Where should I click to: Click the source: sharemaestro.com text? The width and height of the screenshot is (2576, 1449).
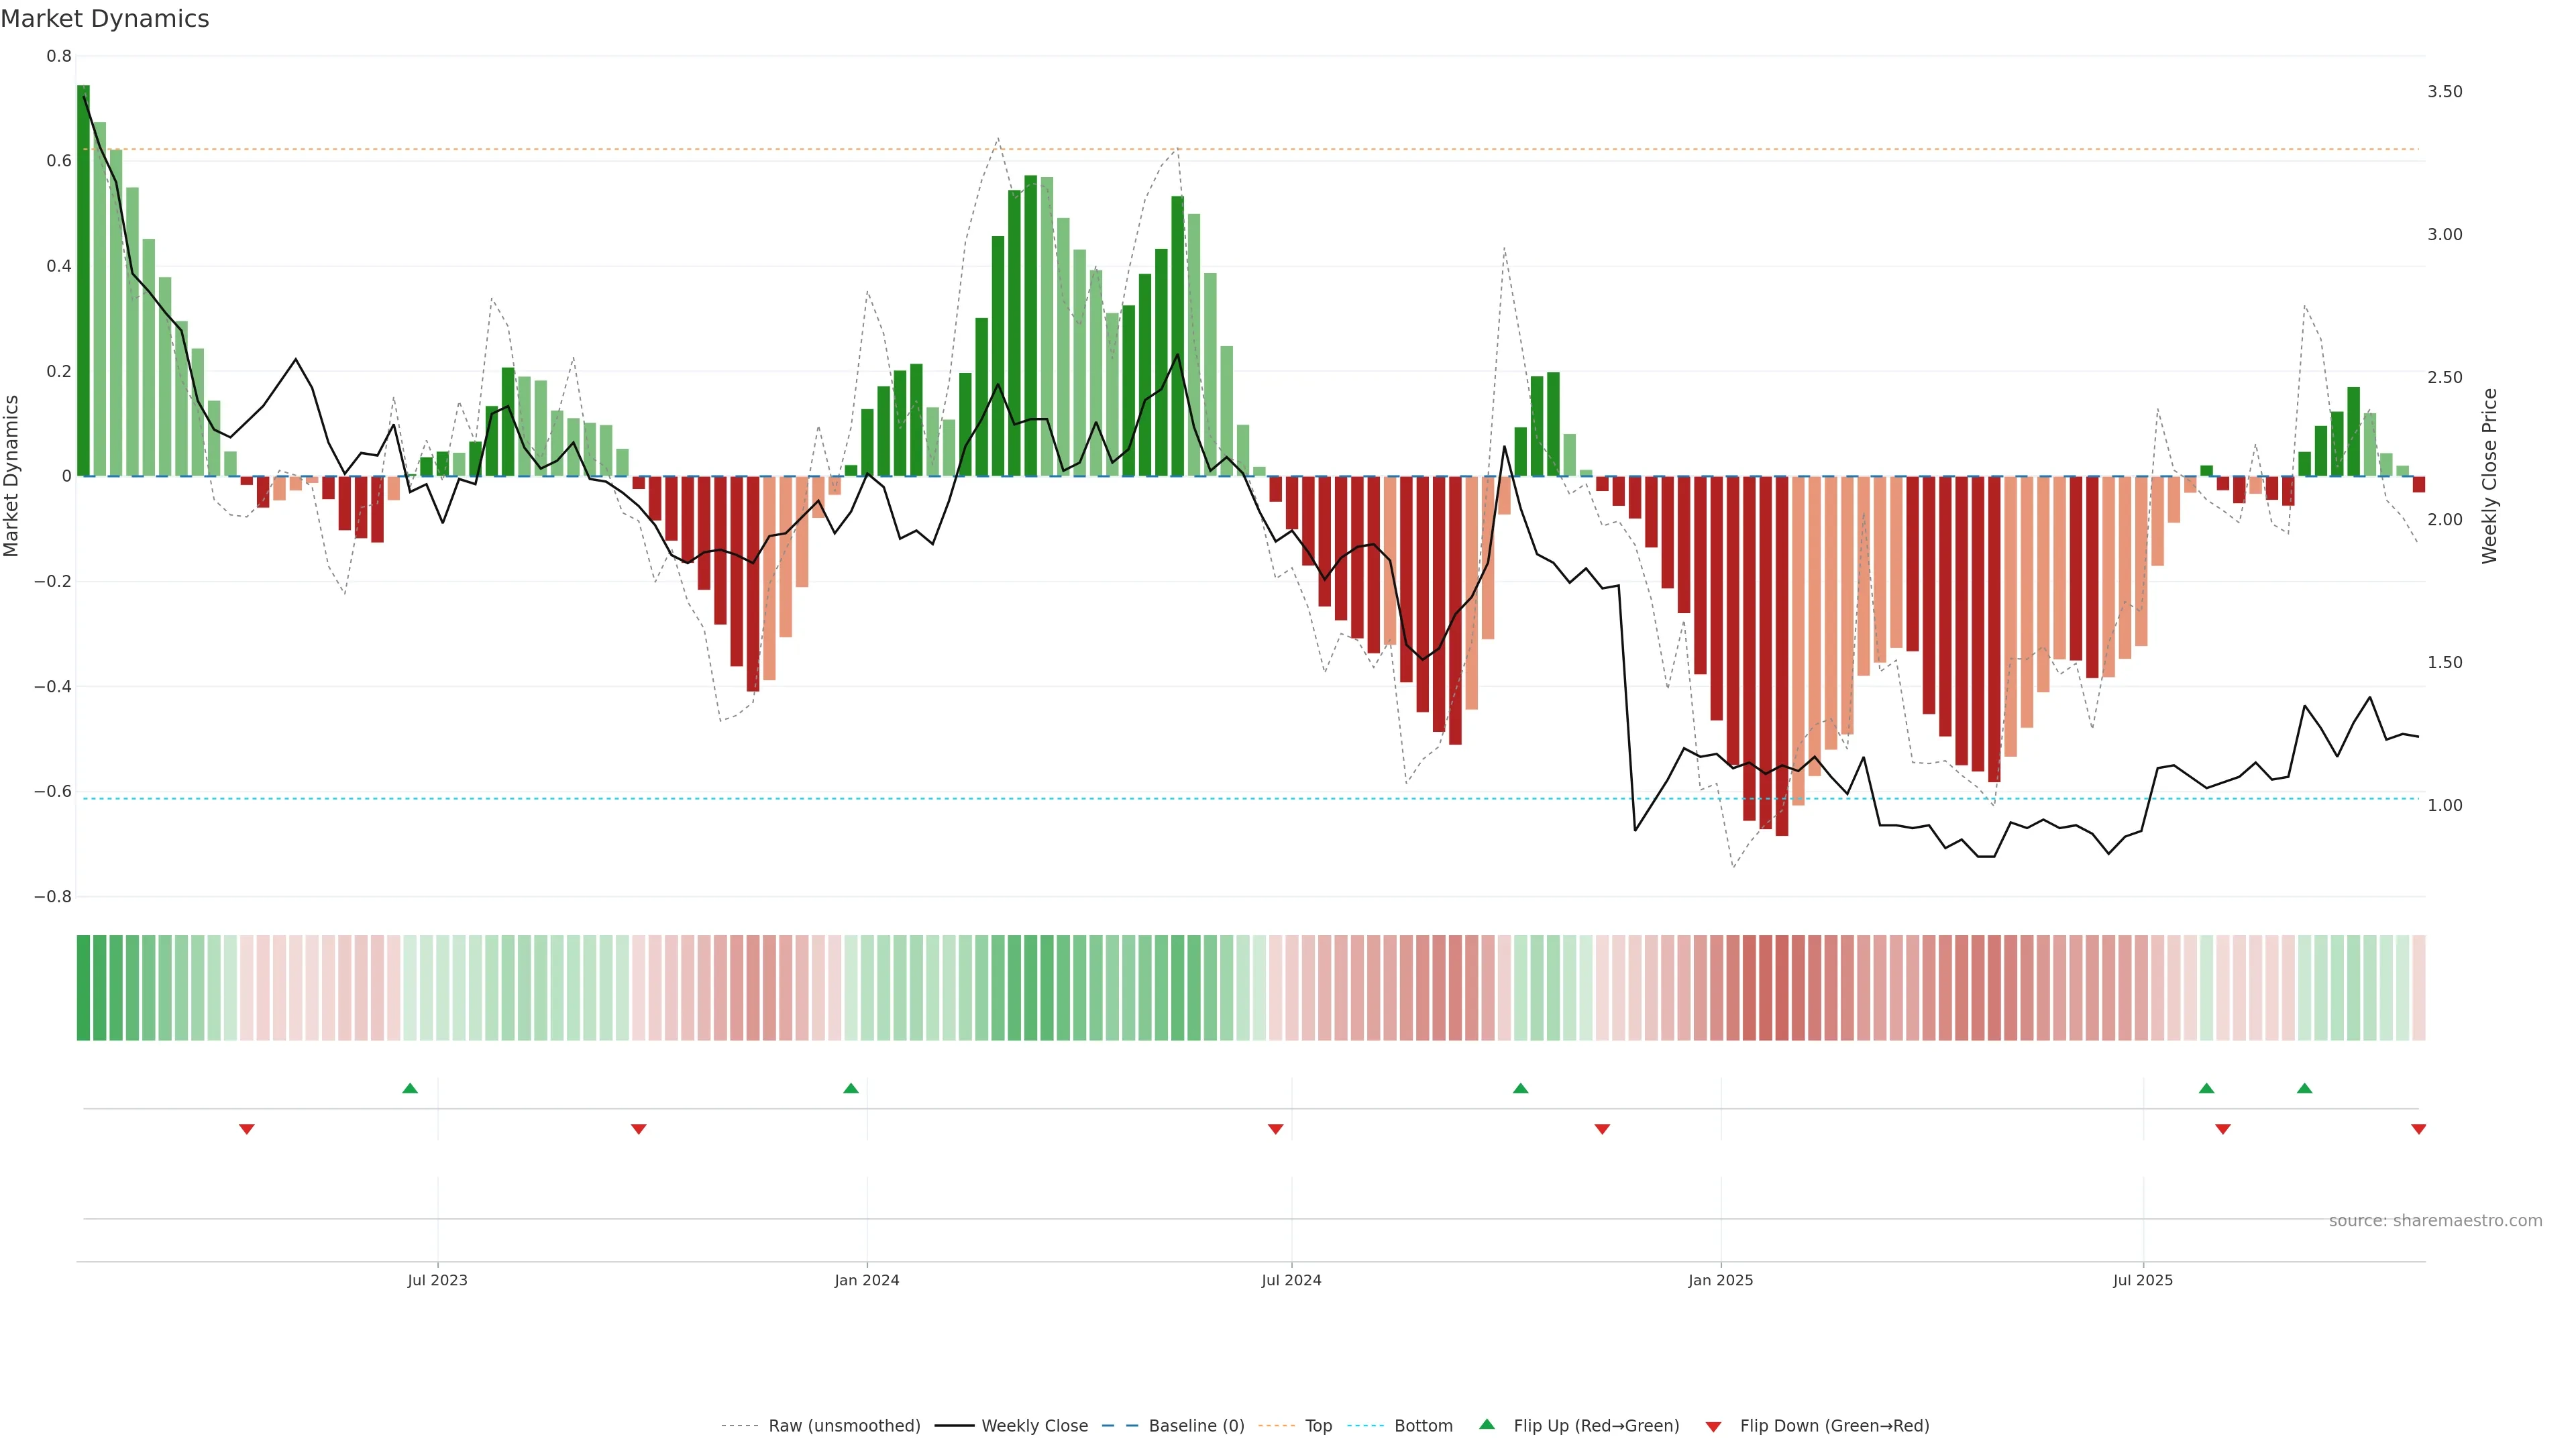(x=2435, y=1221)
